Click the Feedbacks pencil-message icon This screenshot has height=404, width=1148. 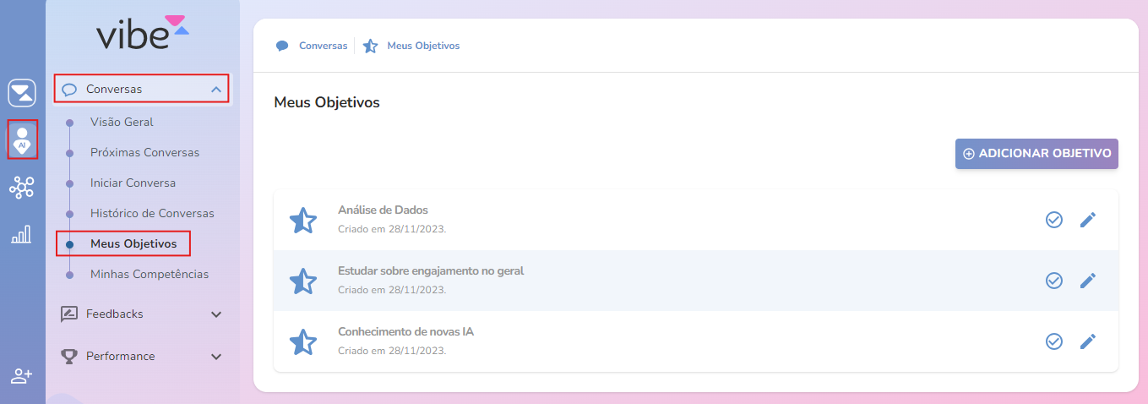coord(69,314)
